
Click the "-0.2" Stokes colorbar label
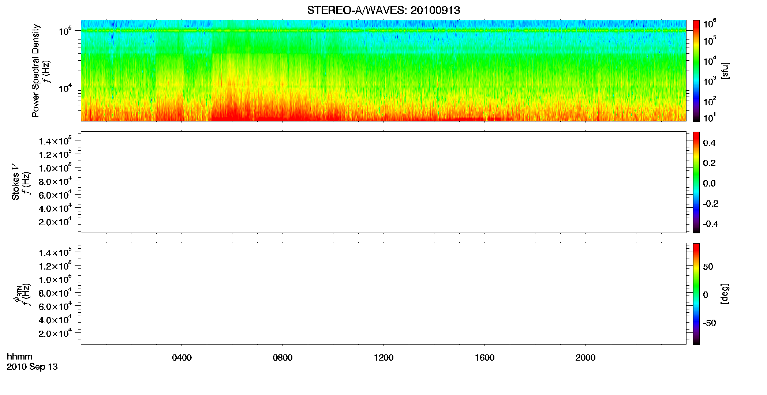pos(711,204)
